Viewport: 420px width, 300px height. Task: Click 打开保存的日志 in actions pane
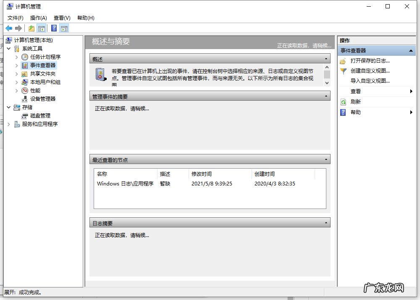pos(370,60)
